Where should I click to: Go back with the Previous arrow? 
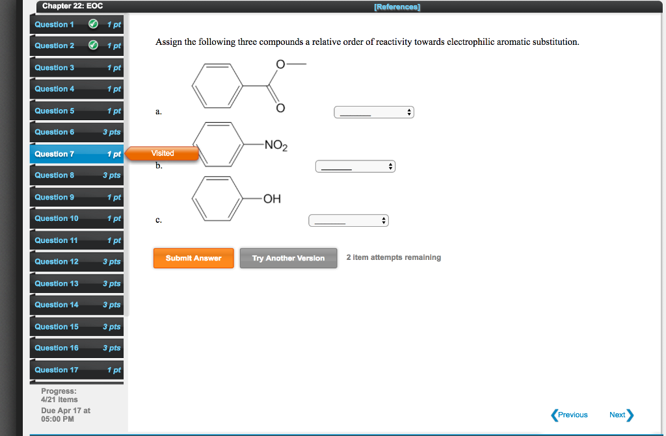tap(569, 415)
